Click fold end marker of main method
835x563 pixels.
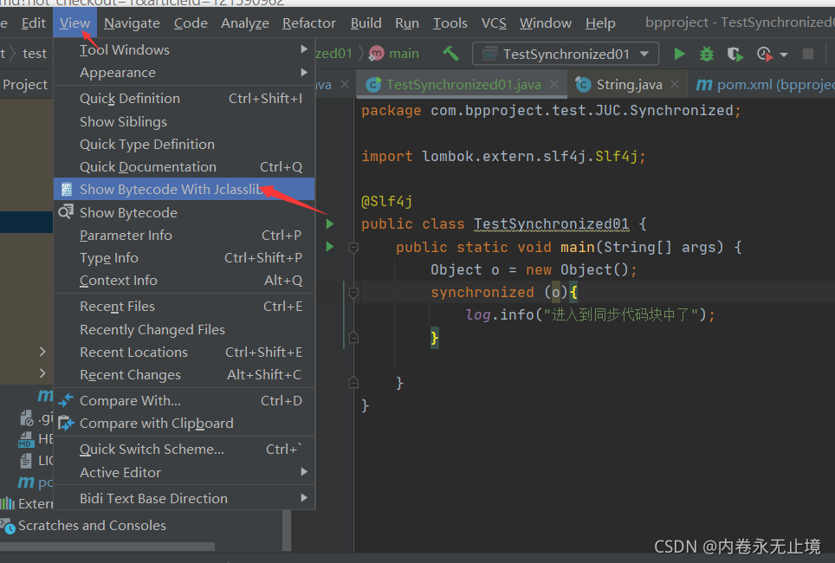[x=353, y=383]
